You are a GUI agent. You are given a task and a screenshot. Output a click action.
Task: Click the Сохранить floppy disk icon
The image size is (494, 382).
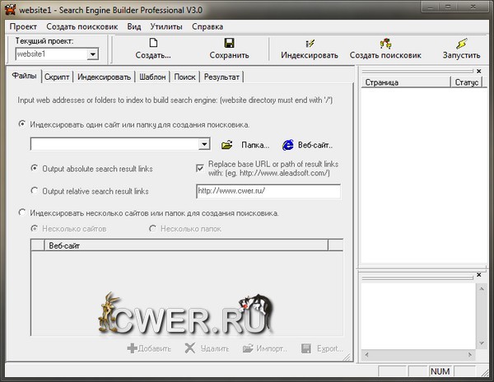(x=229, y=43)
